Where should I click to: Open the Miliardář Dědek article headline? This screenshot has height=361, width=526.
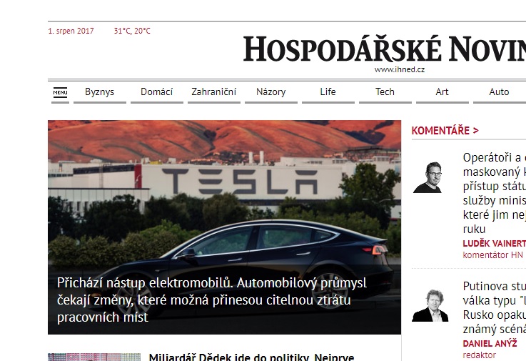click(x=251, y=357)
